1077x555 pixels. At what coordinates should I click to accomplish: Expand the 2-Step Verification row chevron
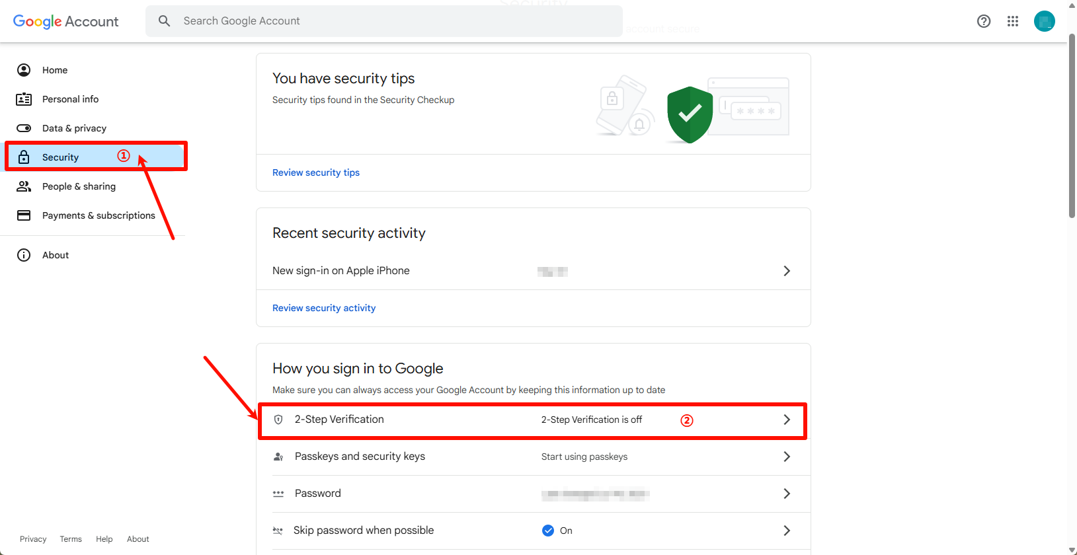787,420
